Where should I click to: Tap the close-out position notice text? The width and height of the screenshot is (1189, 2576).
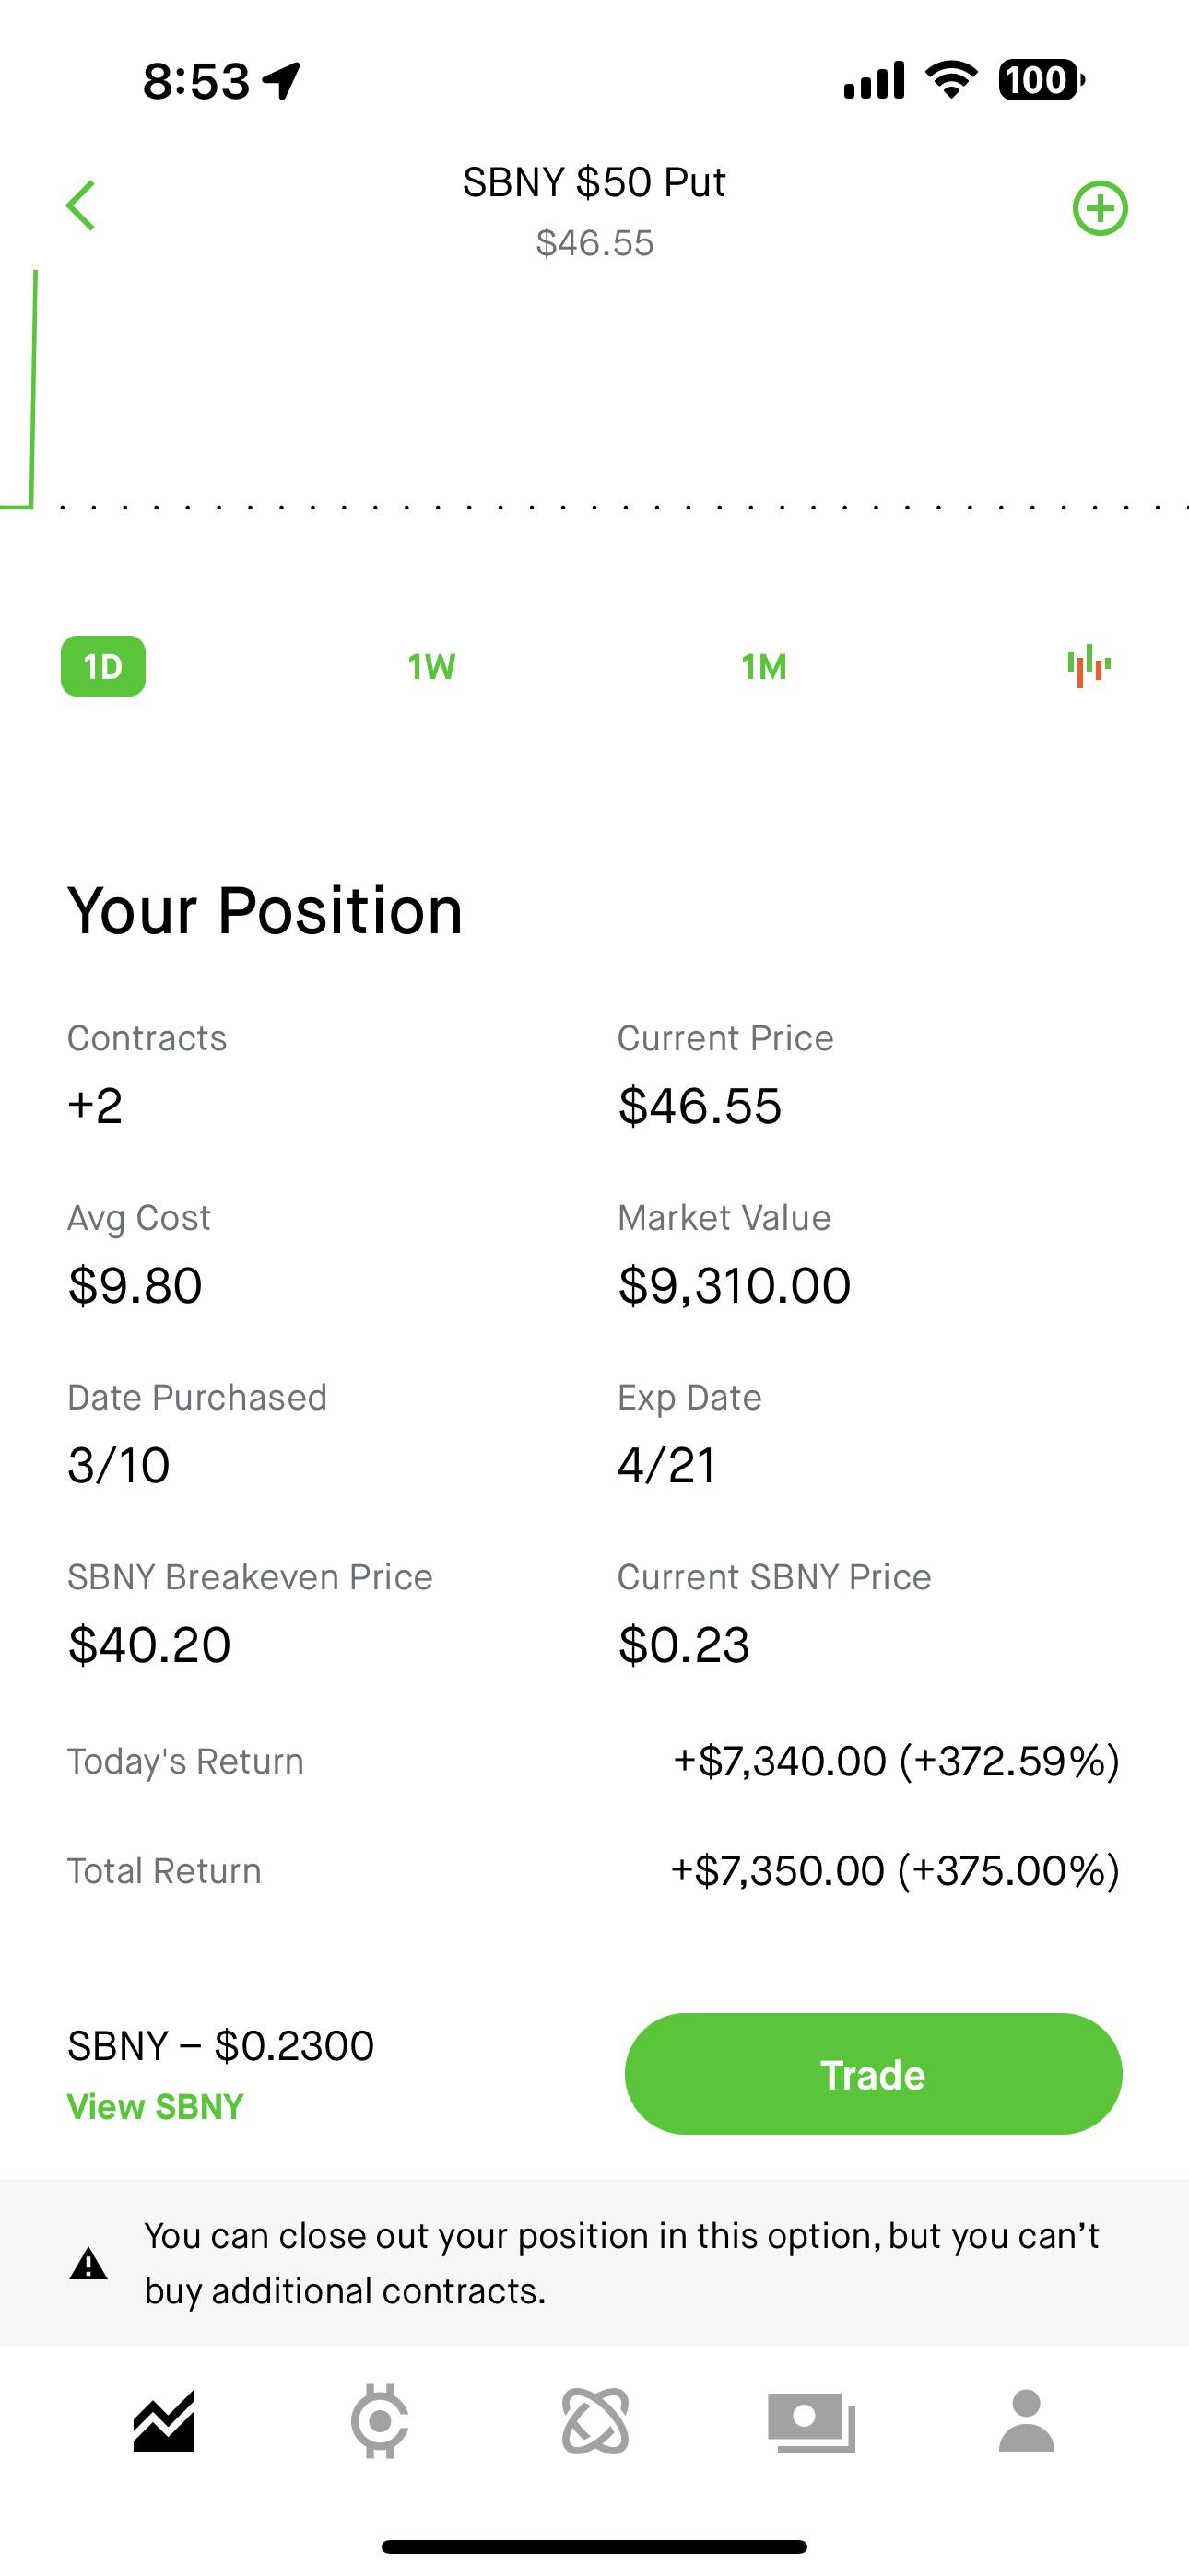point(620,2263)
